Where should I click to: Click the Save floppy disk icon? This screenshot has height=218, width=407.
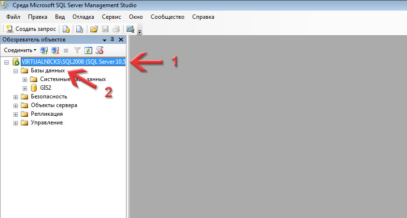[105, 29]
